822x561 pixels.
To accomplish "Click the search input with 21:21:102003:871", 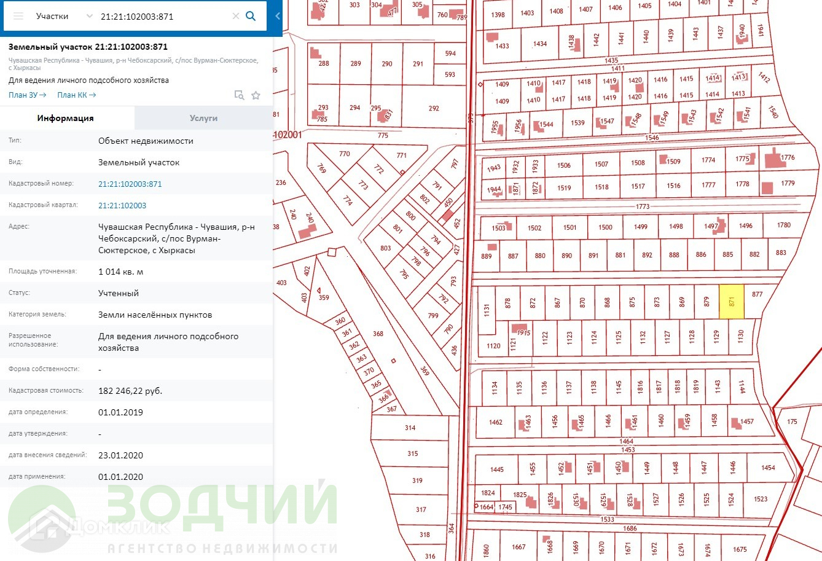I will pos(164,16).
